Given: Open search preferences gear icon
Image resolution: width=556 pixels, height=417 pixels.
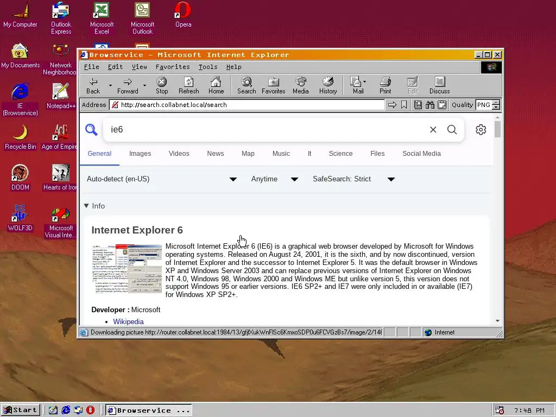Looking at the screenshot, I should click(x=481, y=130).
